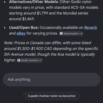Screen dimensions: 103x103
Task: Open the Godin Guitars +1 sources chip
Action: coord(29,60)
